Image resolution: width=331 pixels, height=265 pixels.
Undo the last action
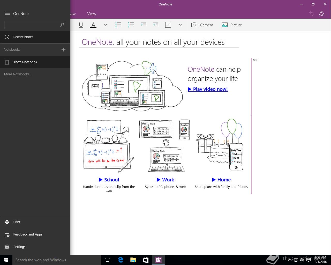(311, 14)
